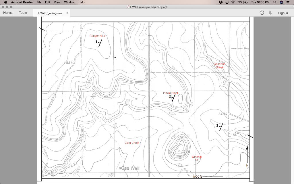Open the File menu
Screen dimensions: 294x184
coord(39,2)
